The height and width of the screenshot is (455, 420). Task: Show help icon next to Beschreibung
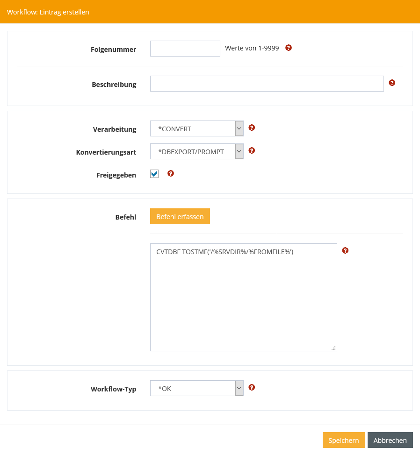[x=392, y=83]
